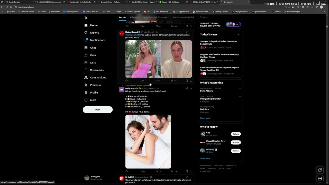Select the For you tab
Screen dimensions: 329x185
[x=122, y=17]
